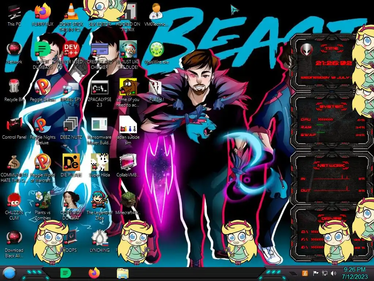The image size is (374, 281).
Task: Click the C:\ drive row in widget
Action: (310, 232)
